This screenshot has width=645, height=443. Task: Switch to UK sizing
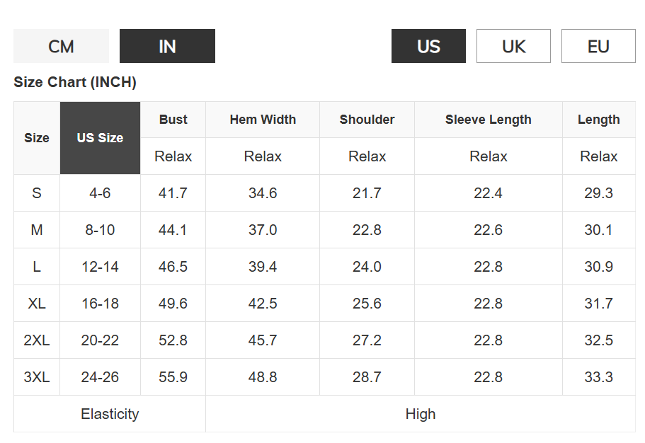pos(513,46)
